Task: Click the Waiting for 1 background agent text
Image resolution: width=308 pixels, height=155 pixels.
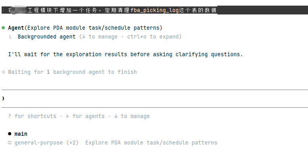Action: pos(72,72)
